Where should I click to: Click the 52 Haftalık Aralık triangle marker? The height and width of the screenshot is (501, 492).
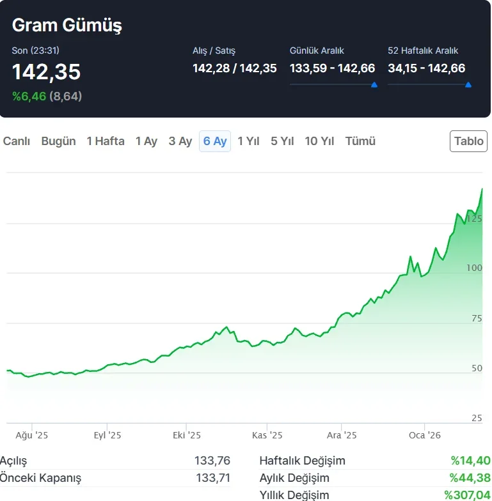(x=468, y=84)
